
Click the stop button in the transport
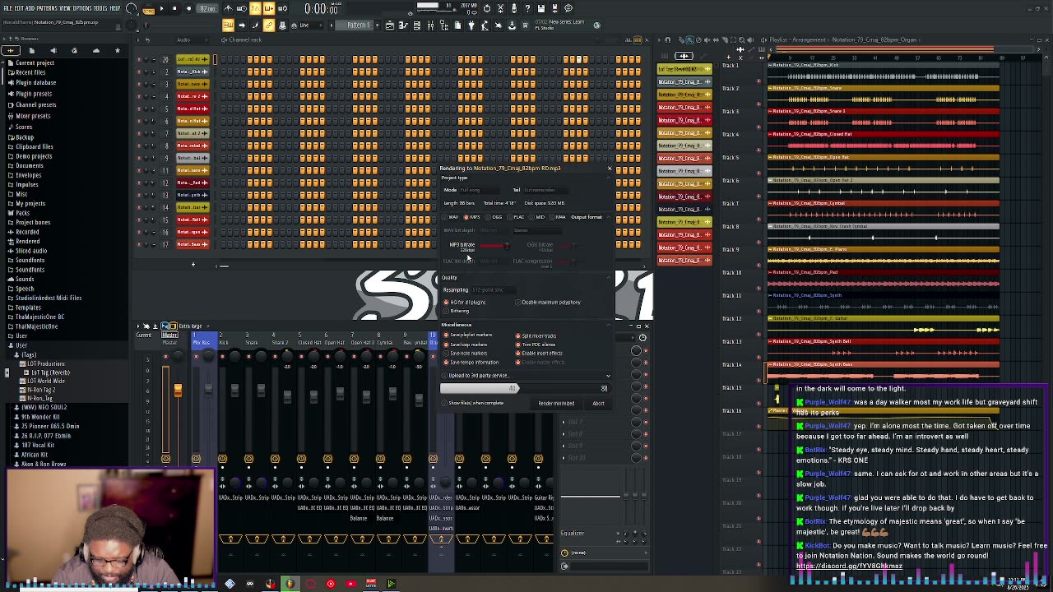174,8
